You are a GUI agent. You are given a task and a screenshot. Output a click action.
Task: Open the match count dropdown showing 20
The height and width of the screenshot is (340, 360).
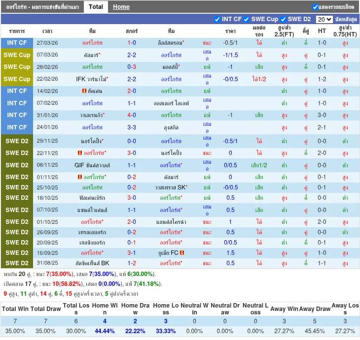click(324, 20)
